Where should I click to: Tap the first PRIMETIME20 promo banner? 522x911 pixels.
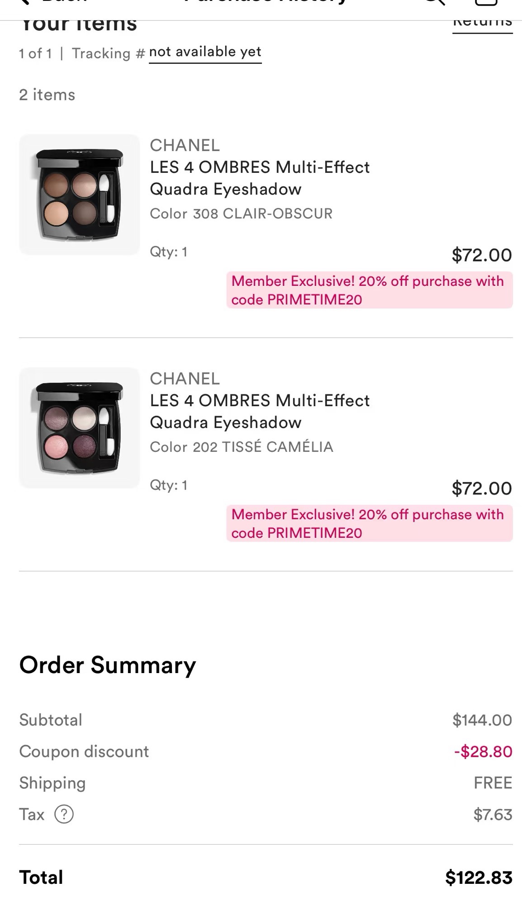pyautogui.click(x=369, y=290)
